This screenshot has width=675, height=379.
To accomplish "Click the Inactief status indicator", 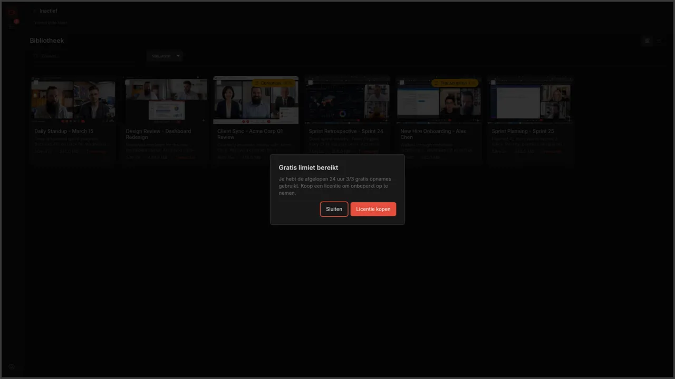I will click(49, 11).
